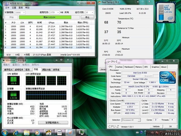The width and height of the screenshot is (181, 136).
Task: Click the 时间 column header in LinX
Action: click(x=40, y=23)
